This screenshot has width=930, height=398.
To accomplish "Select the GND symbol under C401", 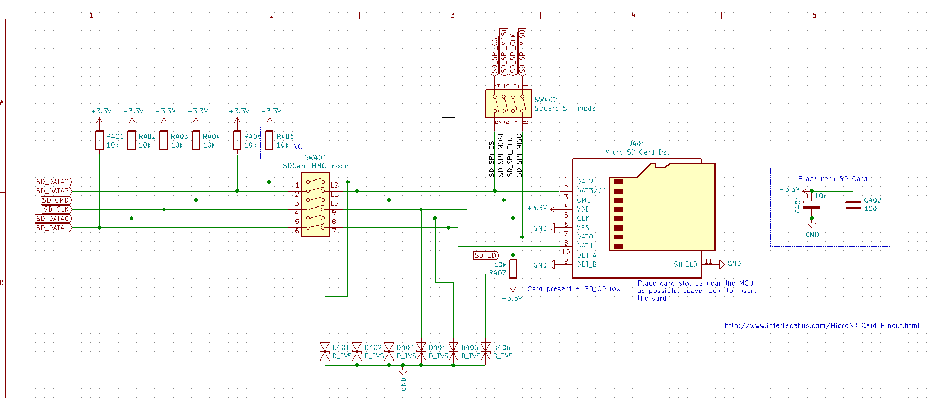I will [x=811, y=229].
